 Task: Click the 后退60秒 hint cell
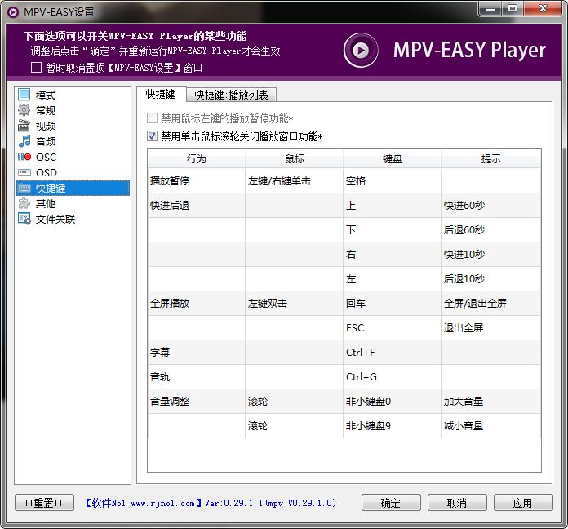click(490, 229)
